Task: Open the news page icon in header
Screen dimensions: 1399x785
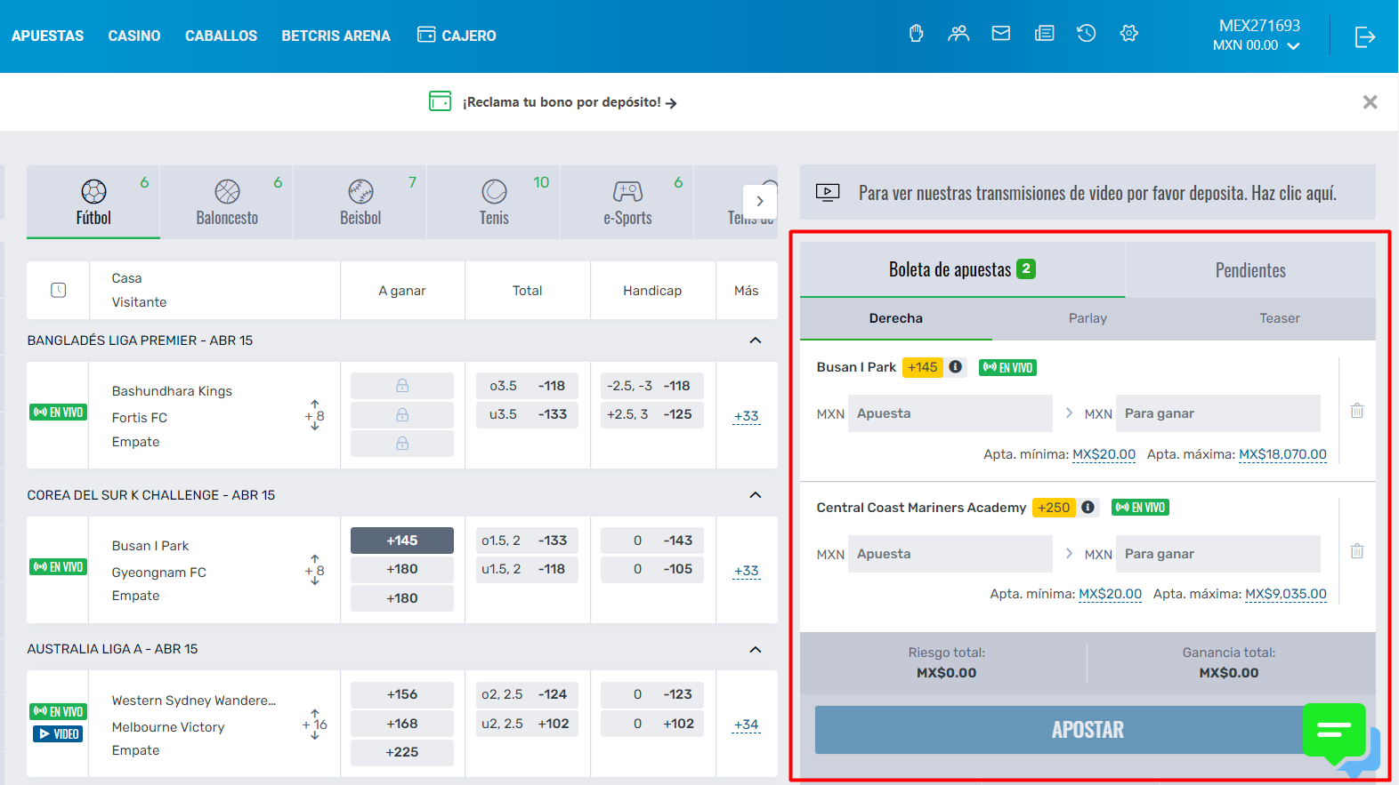Action: click(1045, 34)
